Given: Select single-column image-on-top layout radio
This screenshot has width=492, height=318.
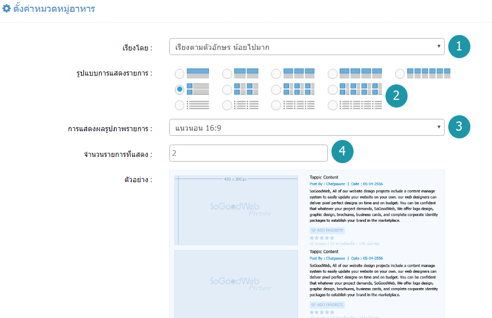Looking at the screenshot, I should pyautogui.click(x=180, y=74).
